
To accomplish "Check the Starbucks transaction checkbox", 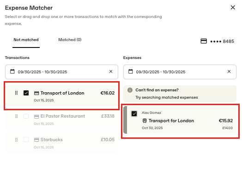I will (26, 140).
